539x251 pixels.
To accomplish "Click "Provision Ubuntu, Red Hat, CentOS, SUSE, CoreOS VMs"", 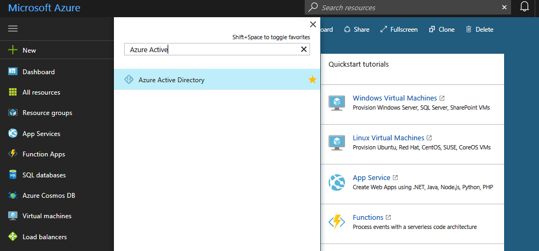I will tap(421, 147).
